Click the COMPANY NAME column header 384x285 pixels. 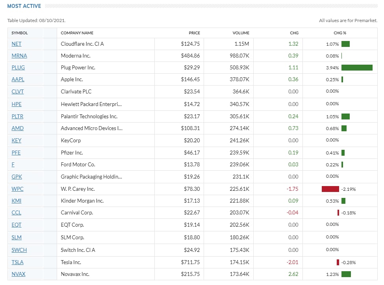pos(77,33)
